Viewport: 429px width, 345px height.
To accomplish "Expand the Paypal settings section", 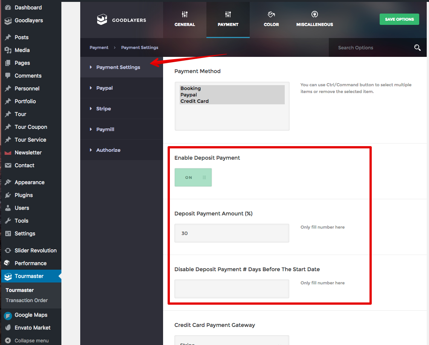I will coord(104,88).
